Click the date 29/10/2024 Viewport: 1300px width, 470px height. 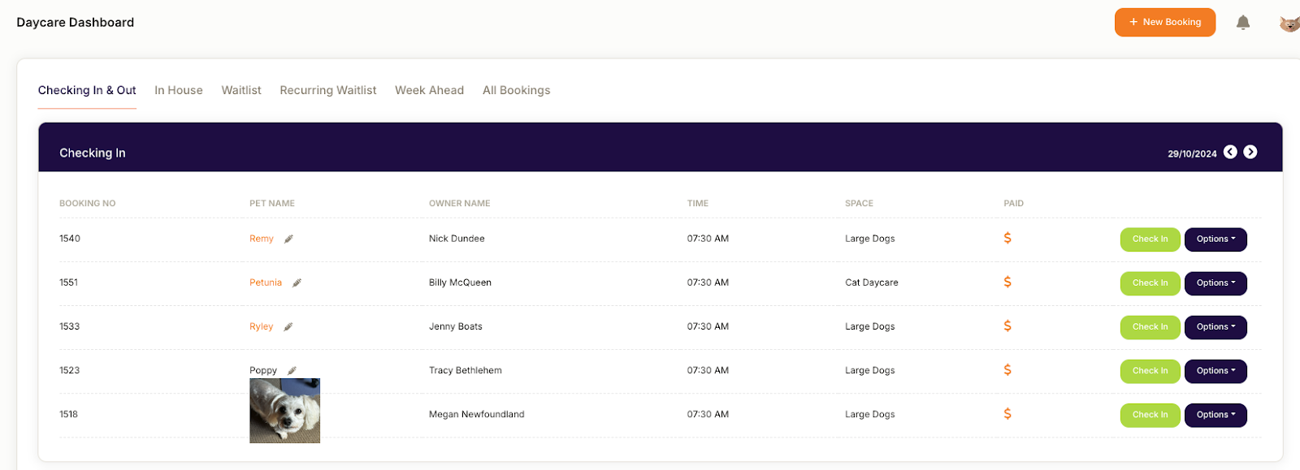click(1192, 153)
